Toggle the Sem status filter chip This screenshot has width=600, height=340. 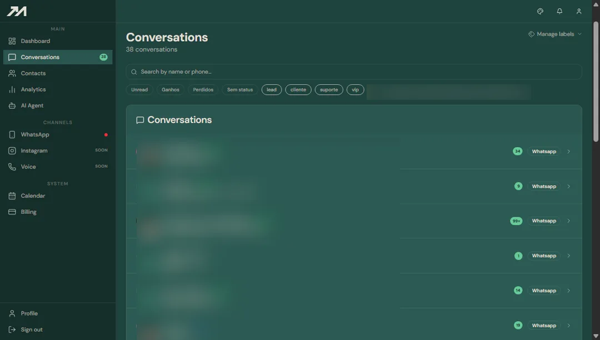click(240, 90)
